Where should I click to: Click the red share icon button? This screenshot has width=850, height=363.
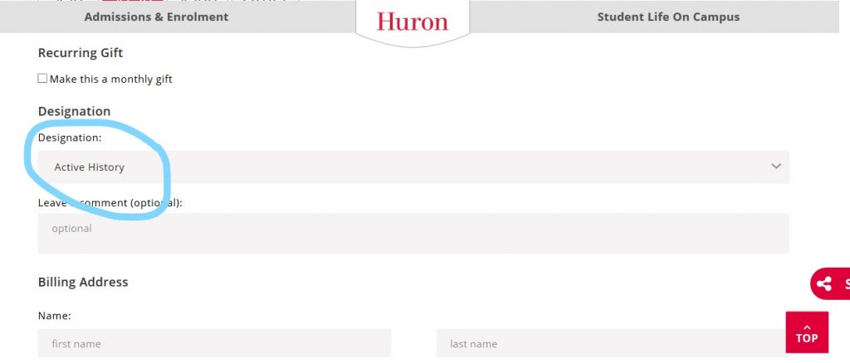pos(830,283)
